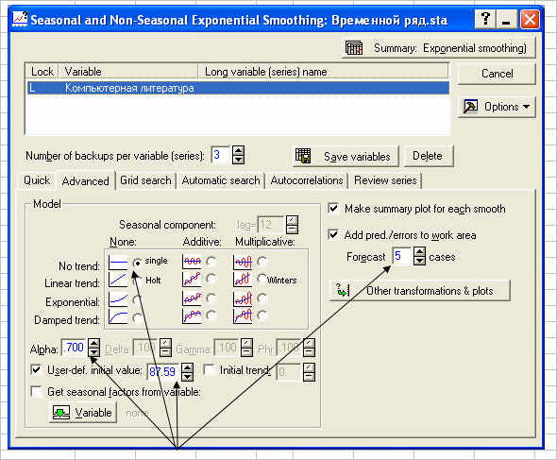Open the Automatic search tab

point(221,180)
